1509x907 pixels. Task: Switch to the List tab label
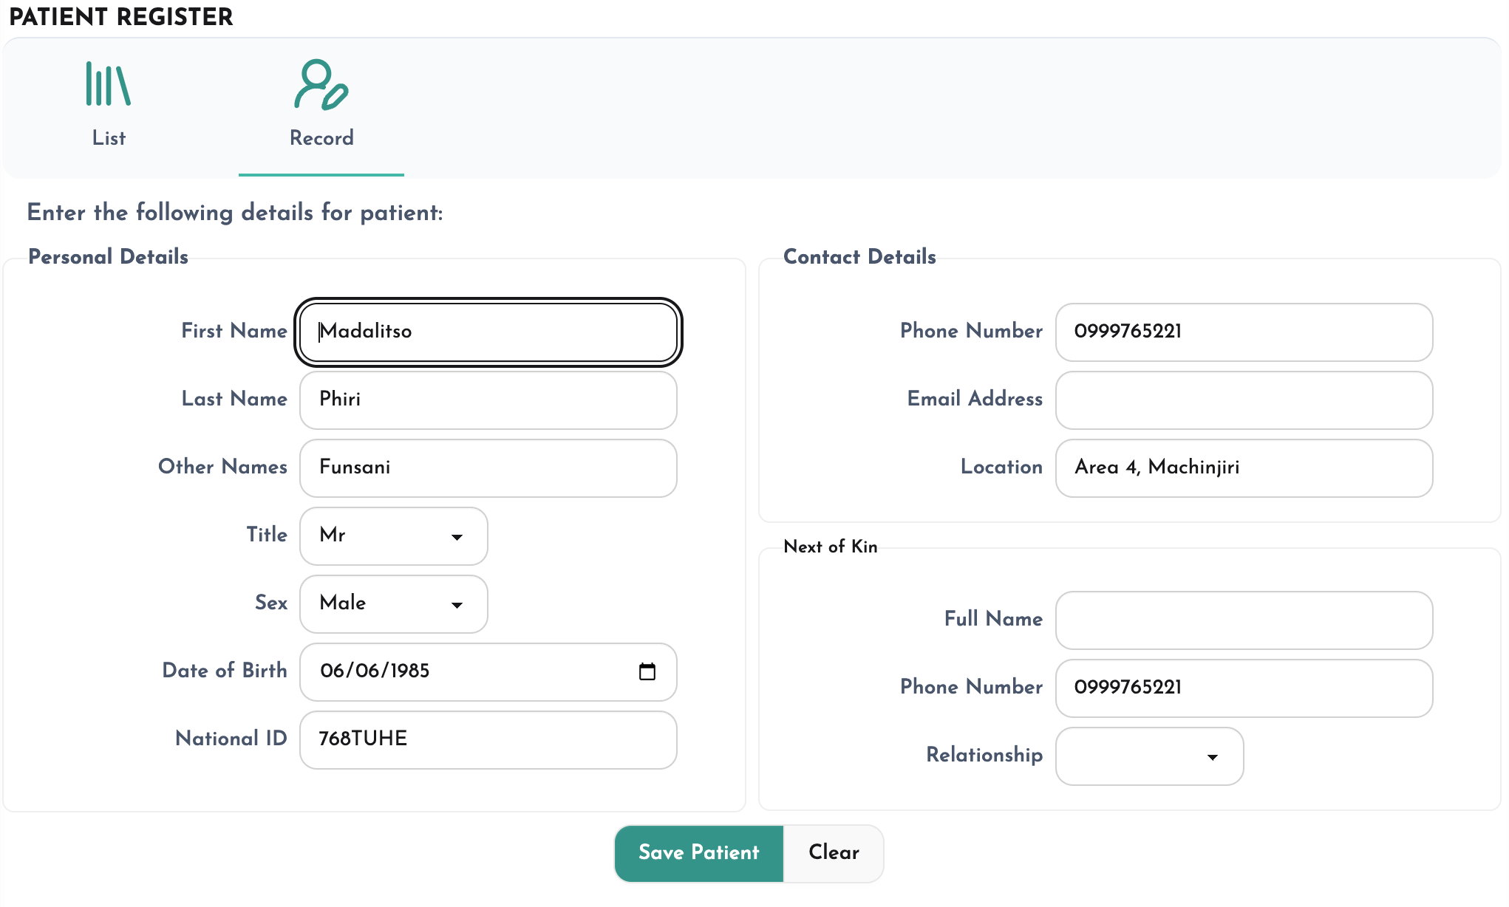pos(109,138)
